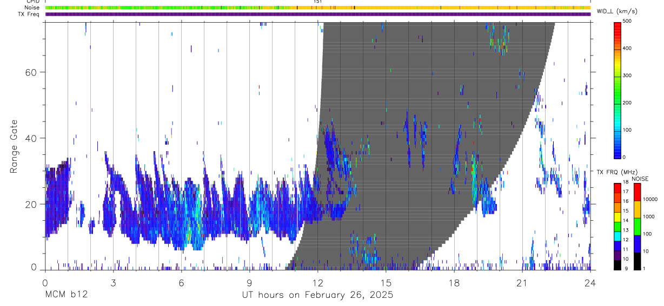
Task: Click the 40 tick on Range Gate axis
Action: click(x=31, y=138)
